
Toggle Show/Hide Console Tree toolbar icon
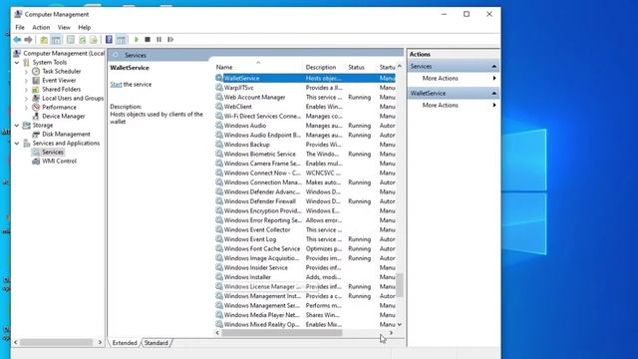tap(56, 40)
